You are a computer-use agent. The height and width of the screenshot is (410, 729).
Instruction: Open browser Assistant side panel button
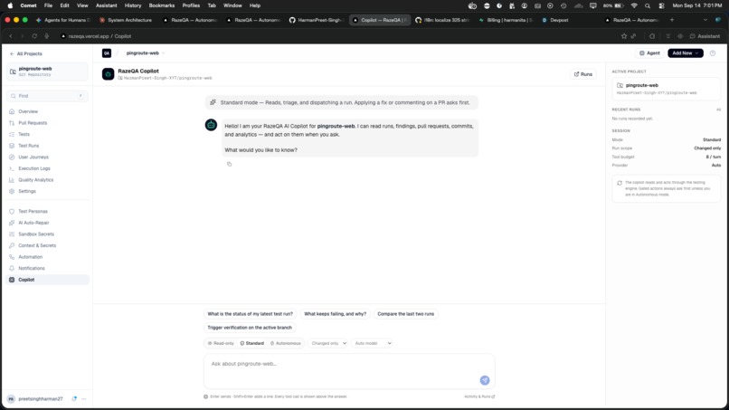pyautogui.click(x=705, y=36)
